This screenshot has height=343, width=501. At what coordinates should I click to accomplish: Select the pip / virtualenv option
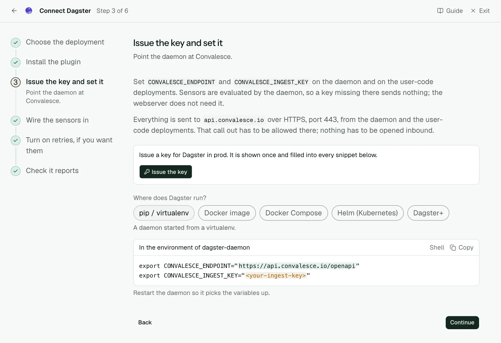[164, 213]
